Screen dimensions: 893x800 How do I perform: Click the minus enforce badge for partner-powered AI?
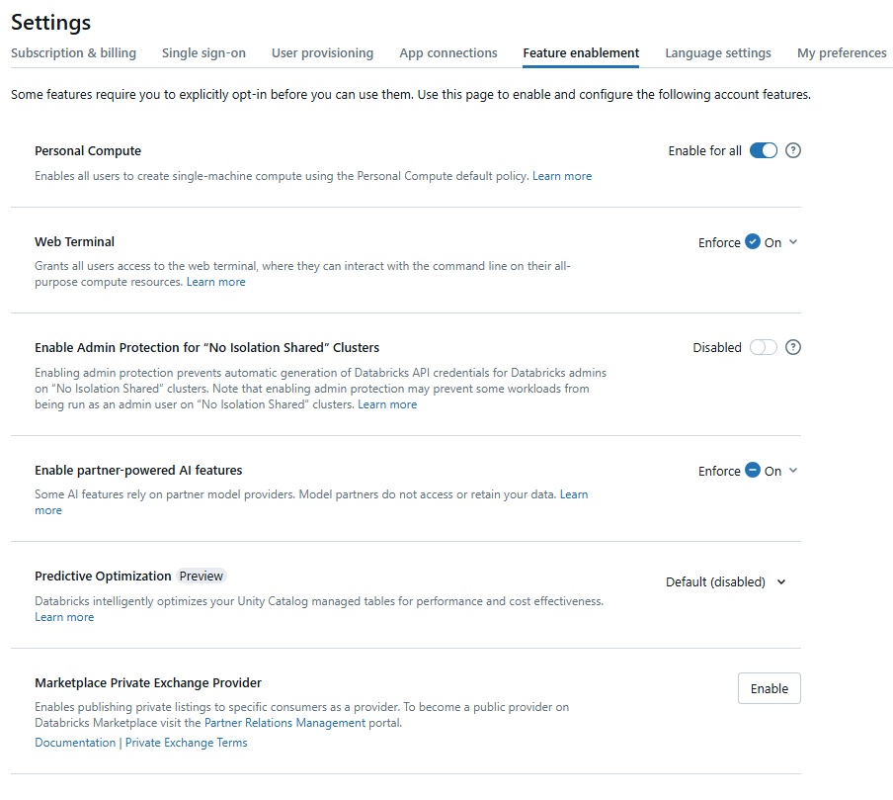tap(753, 470)
